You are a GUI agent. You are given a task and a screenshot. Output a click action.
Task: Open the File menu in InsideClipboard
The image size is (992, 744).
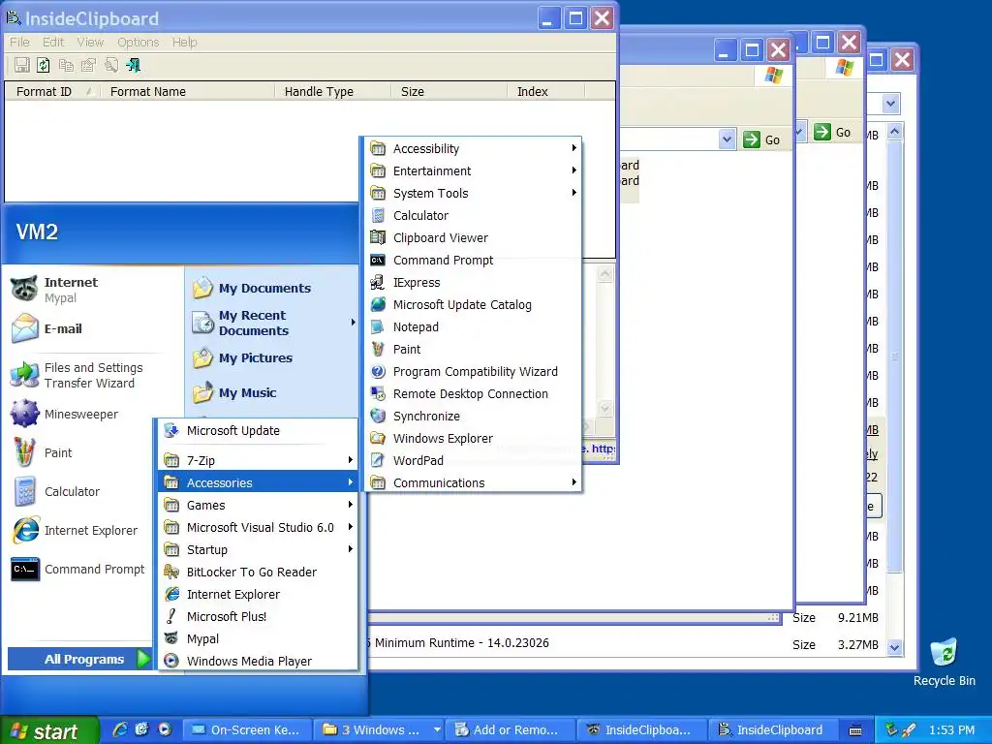coord(19,42)
